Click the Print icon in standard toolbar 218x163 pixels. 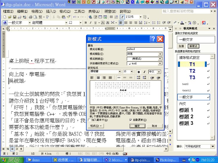[x=31, y=17]
